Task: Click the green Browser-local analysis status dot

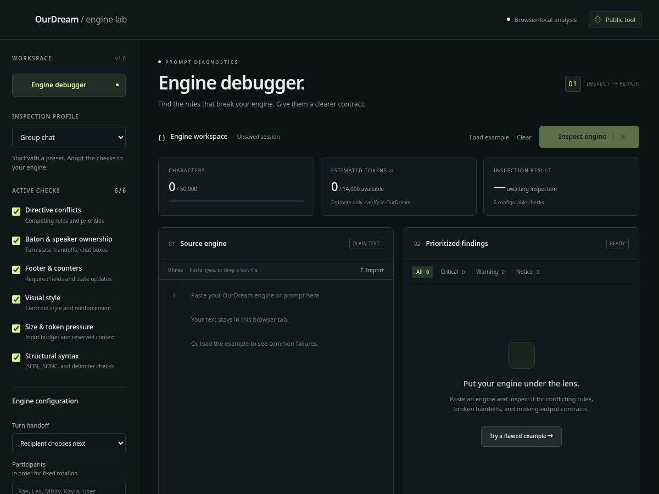Action: (x=509, y=20)
